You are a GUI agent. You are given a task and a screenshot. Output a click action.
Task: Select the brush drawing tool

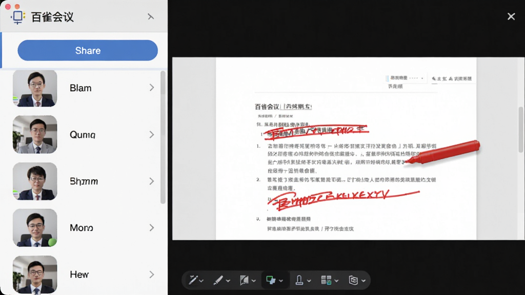218,280
